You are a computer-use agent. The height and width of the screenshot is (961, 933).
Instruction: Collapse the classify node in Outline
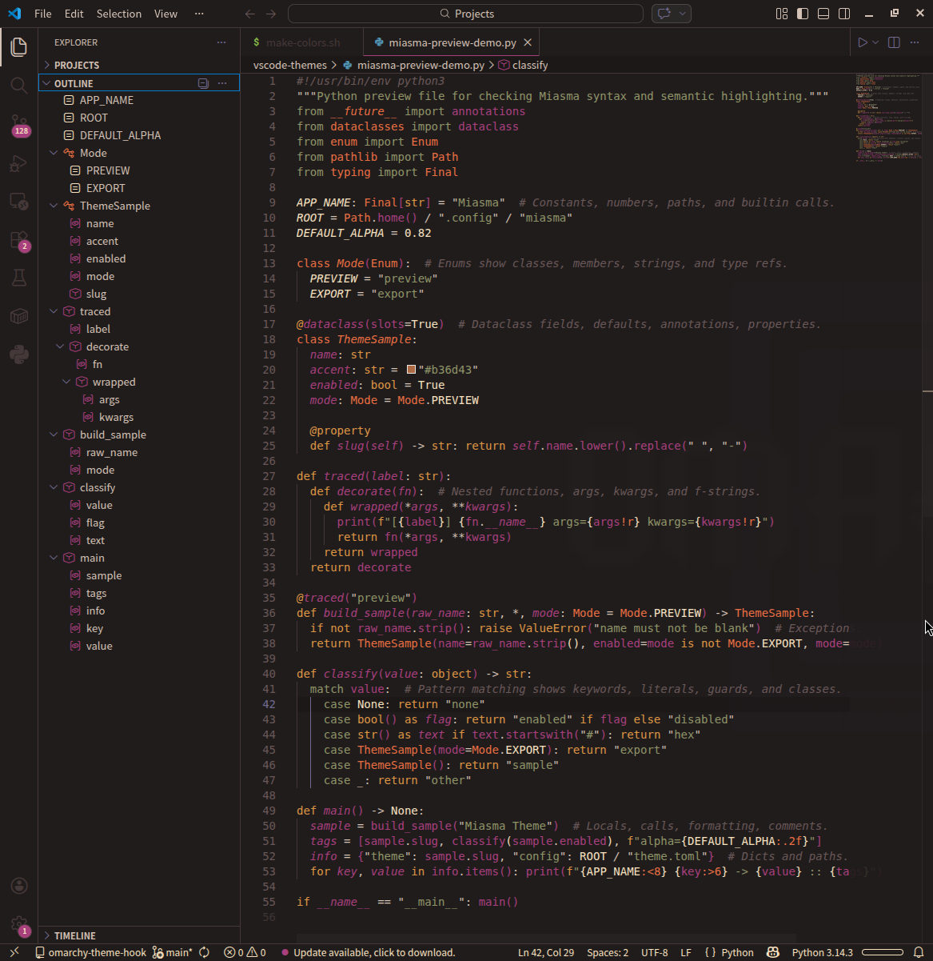pos(54,487)
